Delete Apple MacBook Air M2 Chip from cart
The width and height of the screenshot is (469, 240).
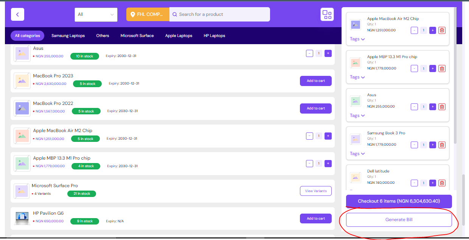(442, 30)
